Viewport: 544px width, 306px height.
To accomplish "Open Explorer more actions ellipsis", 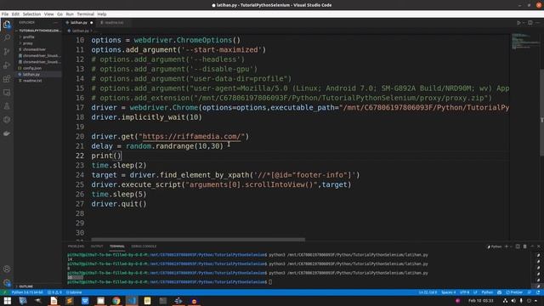I will (56, 23).
